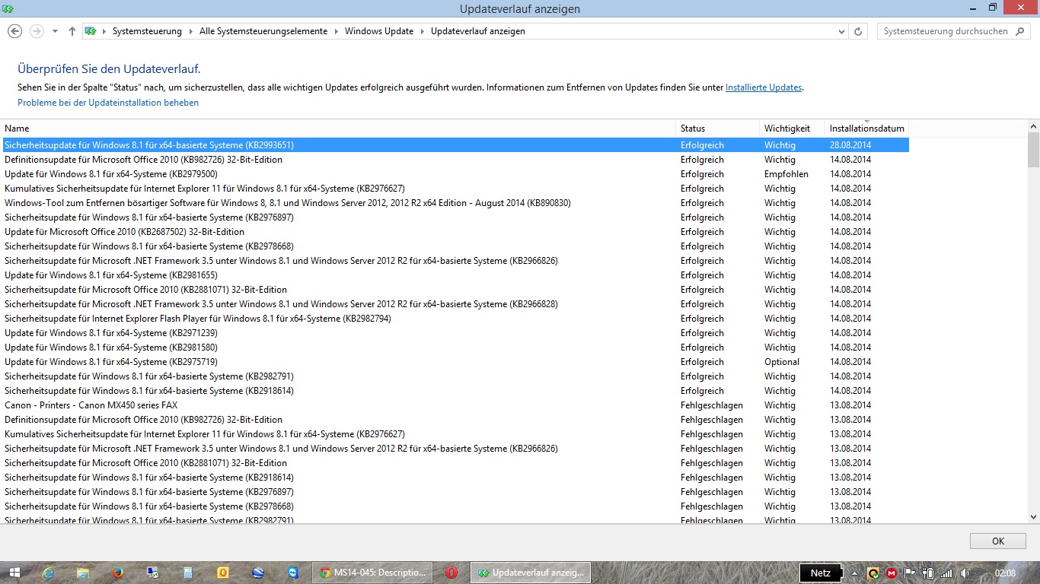Open the recent locations dropdown arrow
Viewport: 1040px width, 584px height.
[x=55, y=31]
